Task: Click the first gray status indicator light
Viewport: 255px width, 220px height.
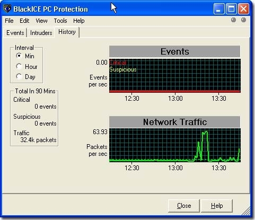Action: (233, 20)
